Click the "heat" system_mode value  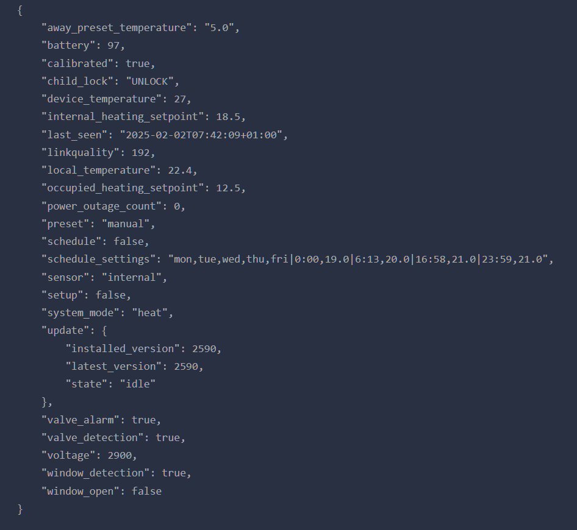(150, 313)
